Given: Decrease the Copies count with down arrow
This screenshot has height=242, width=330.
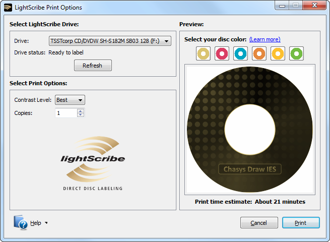Looking at the screenshot, I should click(x=81, y=115).
